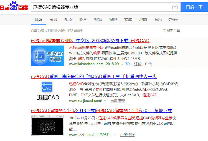Expand the 更多» menu
The width and height of the screenshot is (208, 141).
click(x=173, y=19)
